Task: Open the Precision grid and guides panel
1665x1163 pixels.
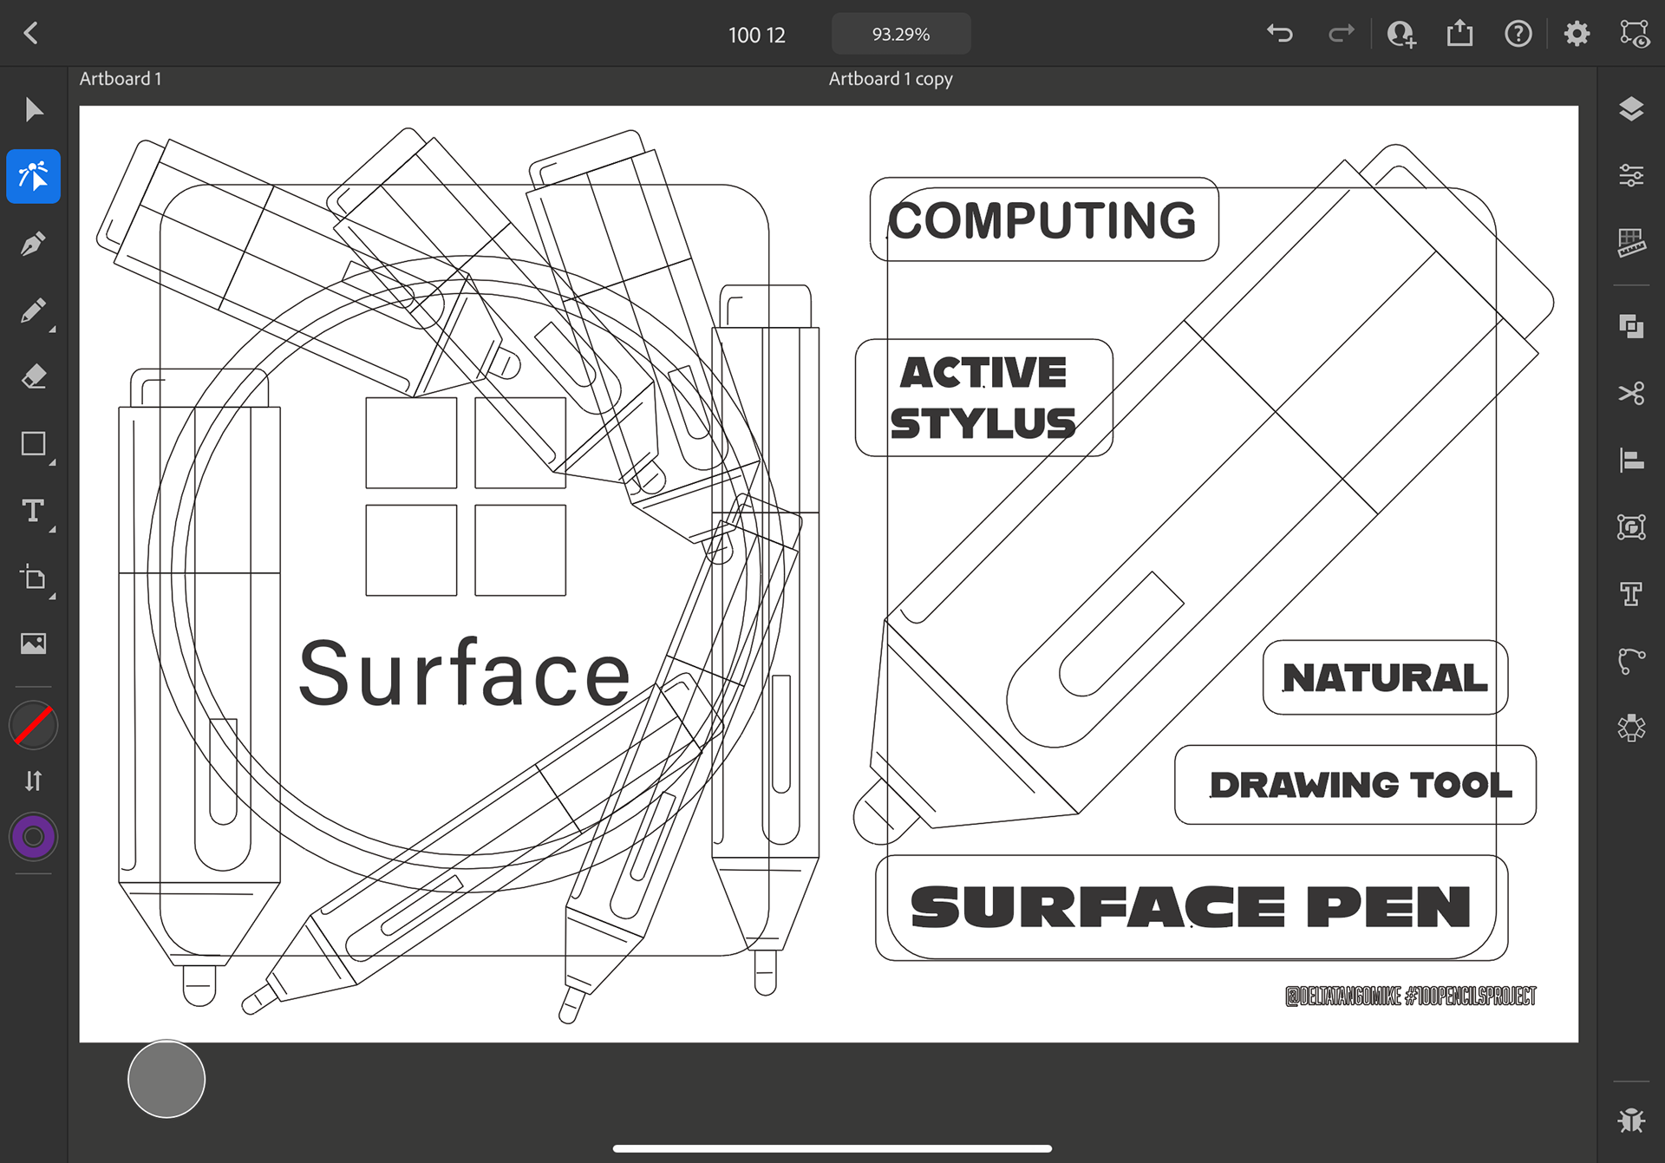Action: tap(1631, 243)
